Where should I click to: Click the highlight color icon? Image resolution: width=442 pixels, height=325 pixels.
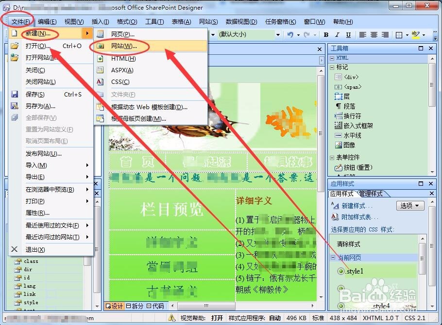pos(415,34)
